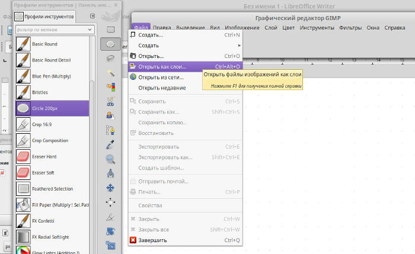Choose the Crop Composition preset
415x254 pixels.
coord(52,140)
